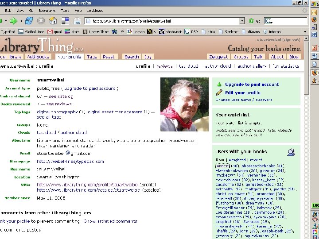Click the green upgrade arrow icon

pos(219,84)
